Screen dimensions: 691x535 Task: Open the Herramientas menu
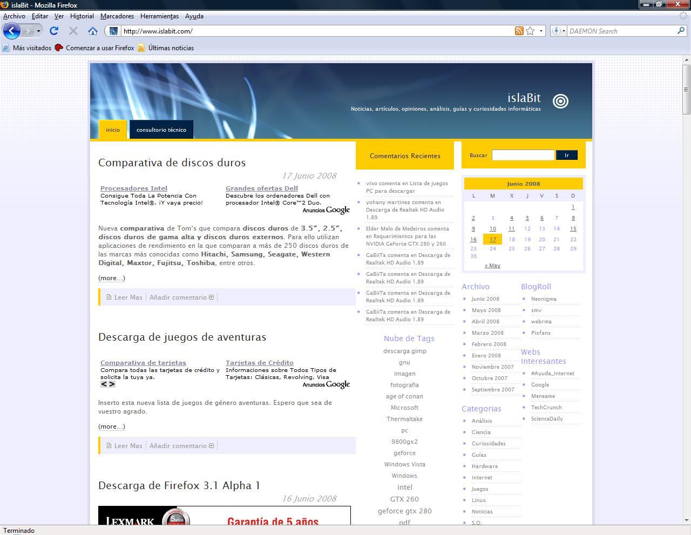[159, 16]
